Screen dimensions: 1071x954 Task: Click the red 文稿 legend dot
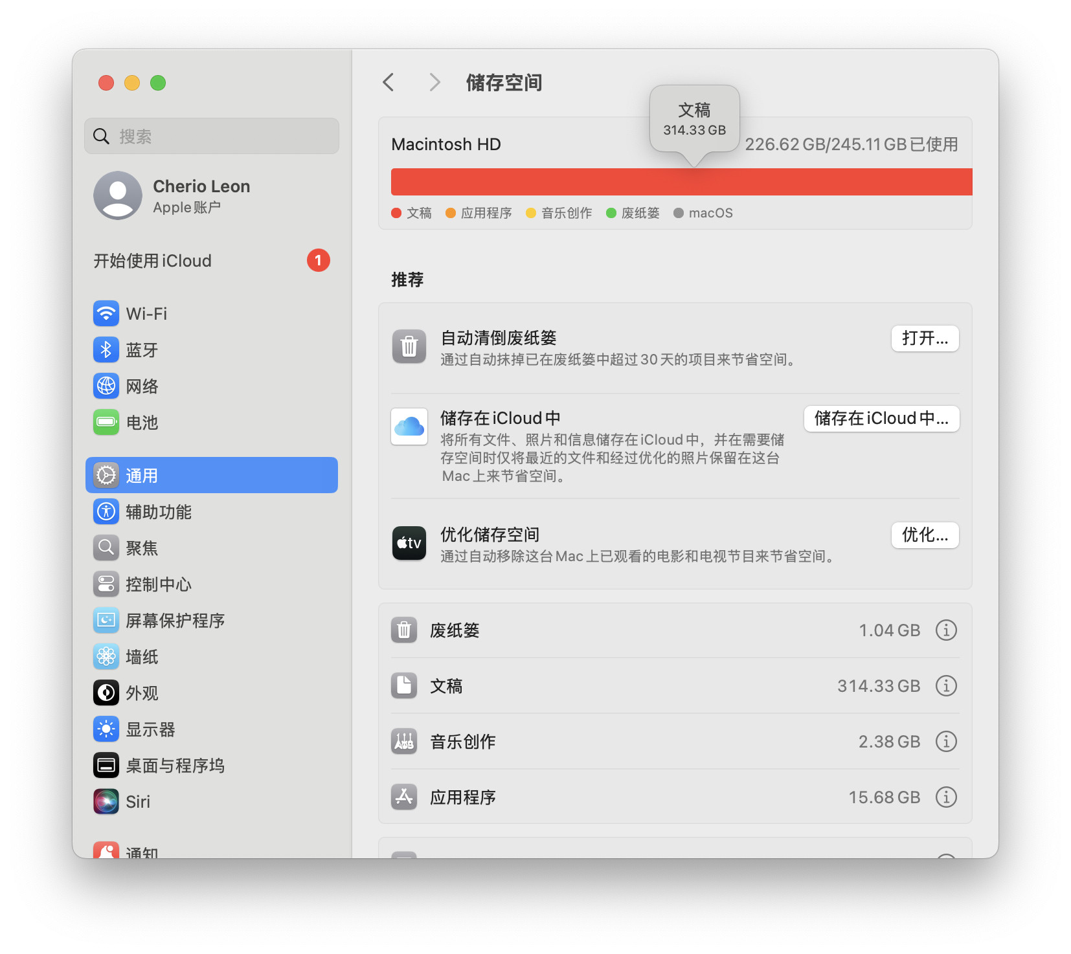(x=396, y=213)
